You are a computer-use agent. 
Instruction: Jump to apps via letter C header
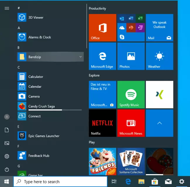[x=19, y=67]
